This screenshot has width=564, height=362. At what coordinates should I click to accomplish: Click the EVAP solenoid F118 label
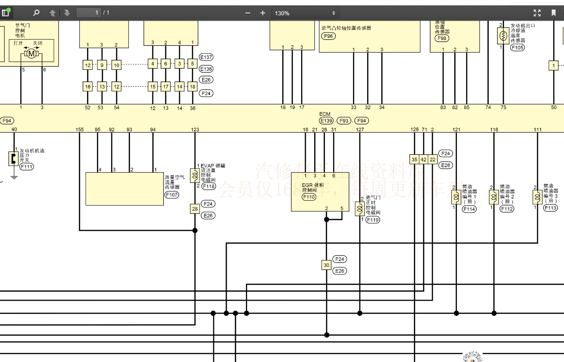[x=209, y=186]
